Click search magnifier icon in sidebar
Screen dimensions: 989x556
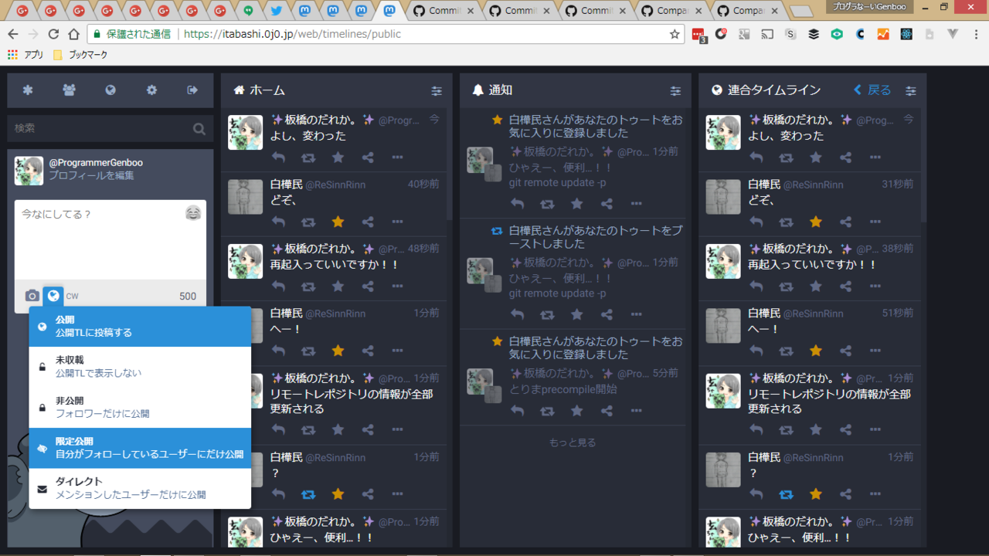199,129
